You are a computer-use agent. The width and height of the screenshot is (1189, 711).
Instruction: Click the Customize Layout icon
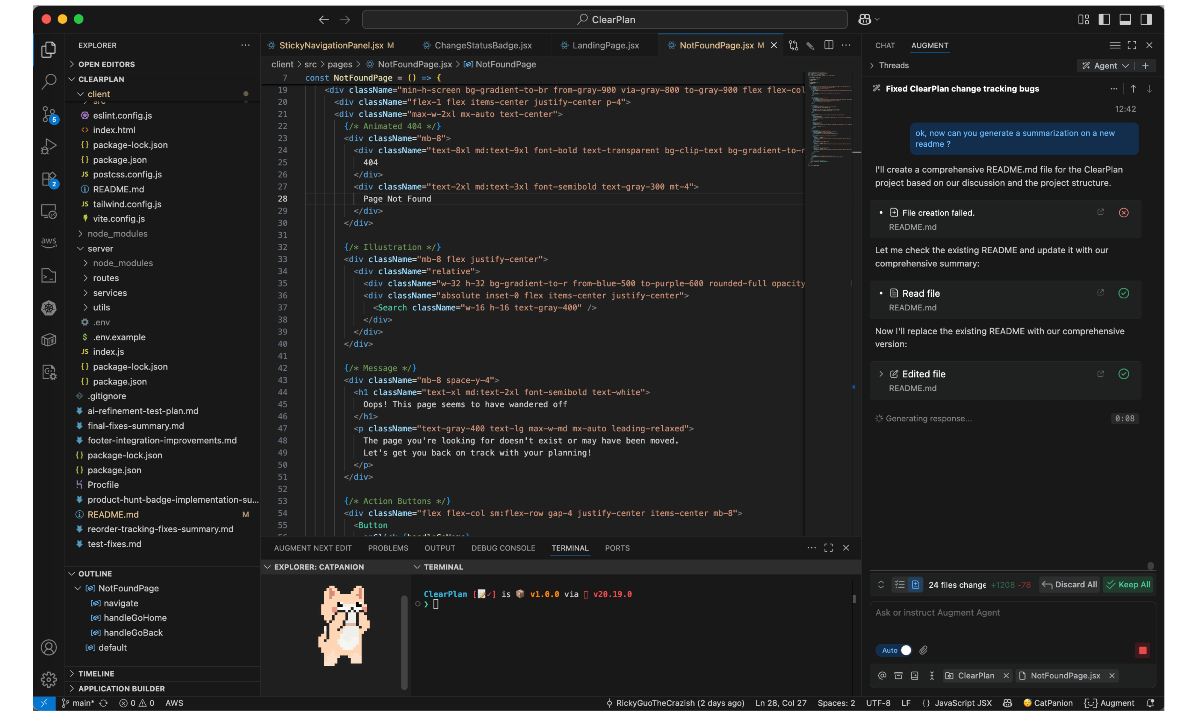pos(1084,19)
